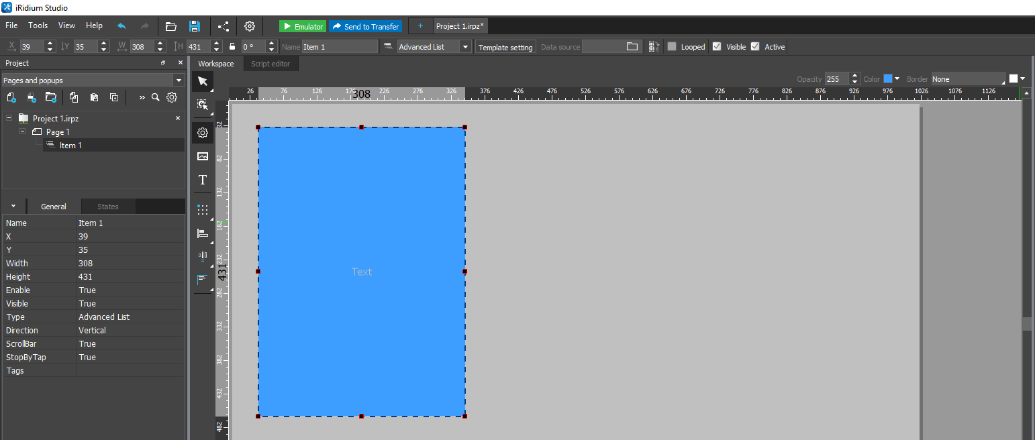The width and height of the screenshot is (1035, 440).
Task: Toggle the Active checkbox
Action: (x=755, y=47)
